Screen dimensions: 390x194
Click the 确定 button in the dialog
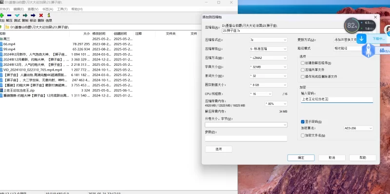(301, 158)
